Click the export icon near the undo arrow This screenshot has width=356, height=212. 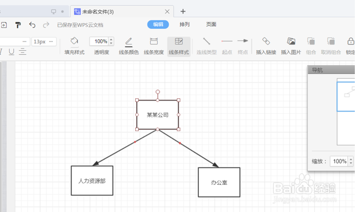(x=4, y=25)
